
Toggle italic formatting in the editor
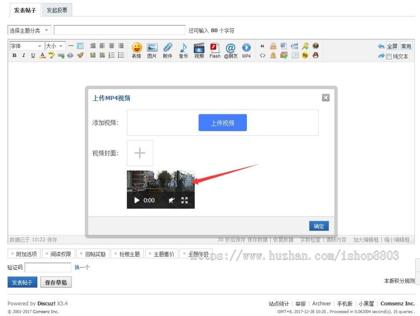pos(23,55)
